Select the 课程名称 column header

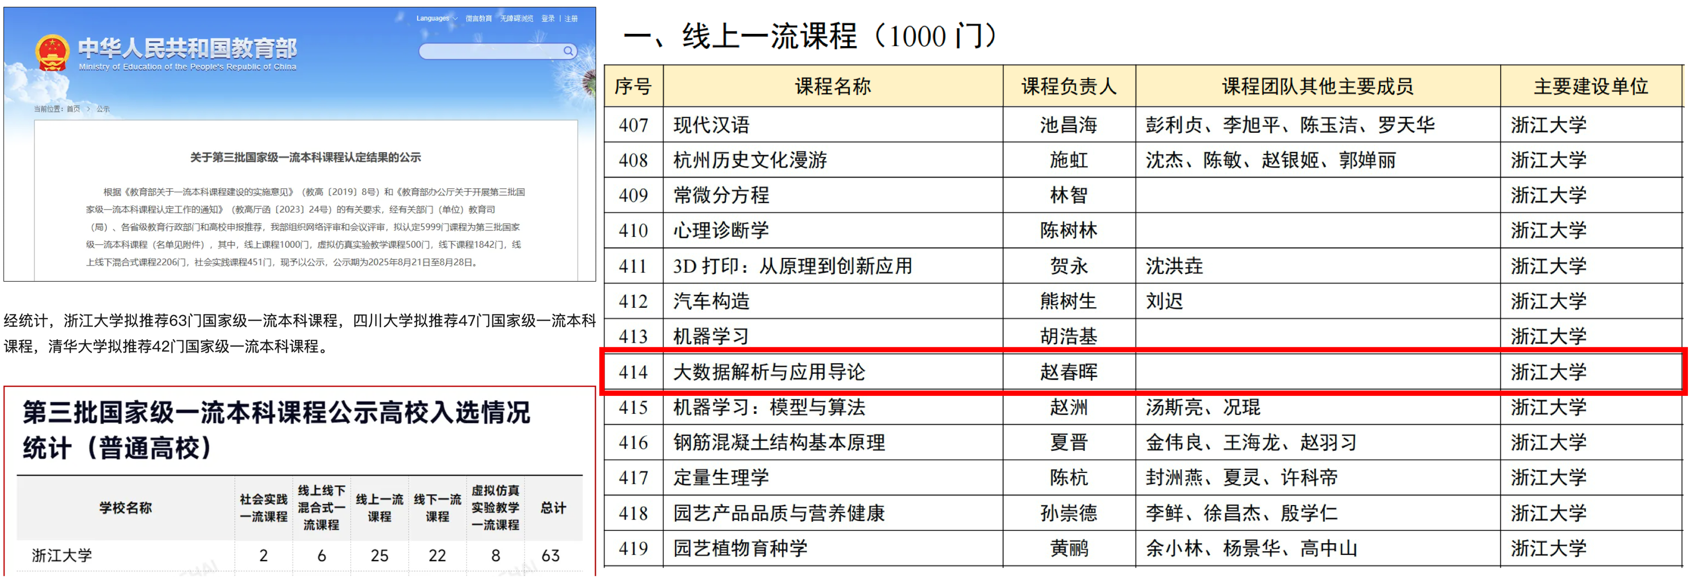[832, 86]
